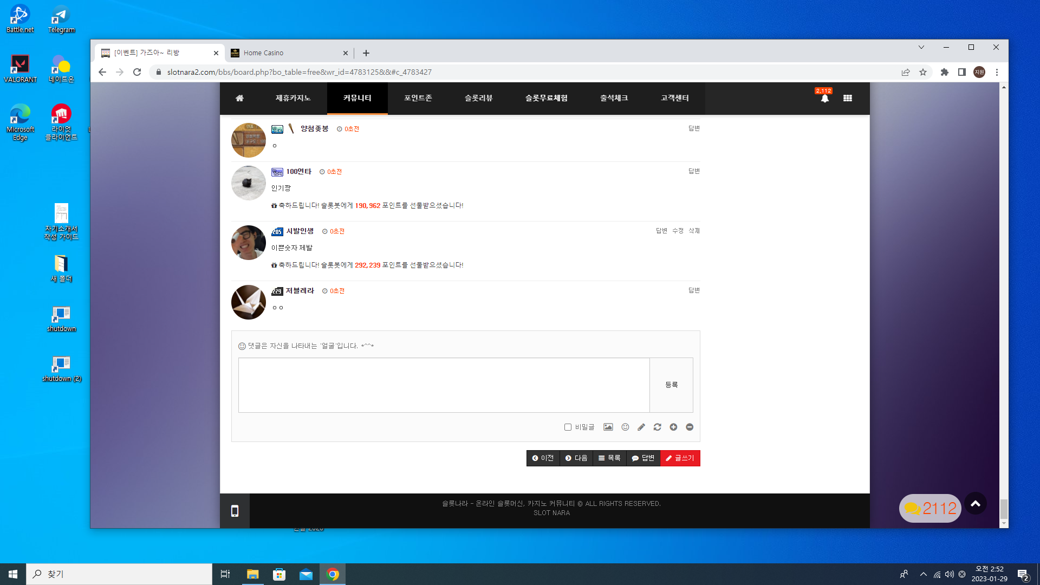Shrink comment box with minus icon
The image size is (1040, 585).
(690, 427)
